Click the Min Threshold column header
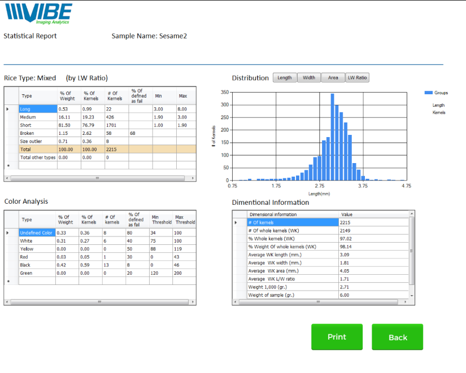Image resolution: width=466 pixels, height=373 pixels. pyautogui.click(x=161, y=220)
